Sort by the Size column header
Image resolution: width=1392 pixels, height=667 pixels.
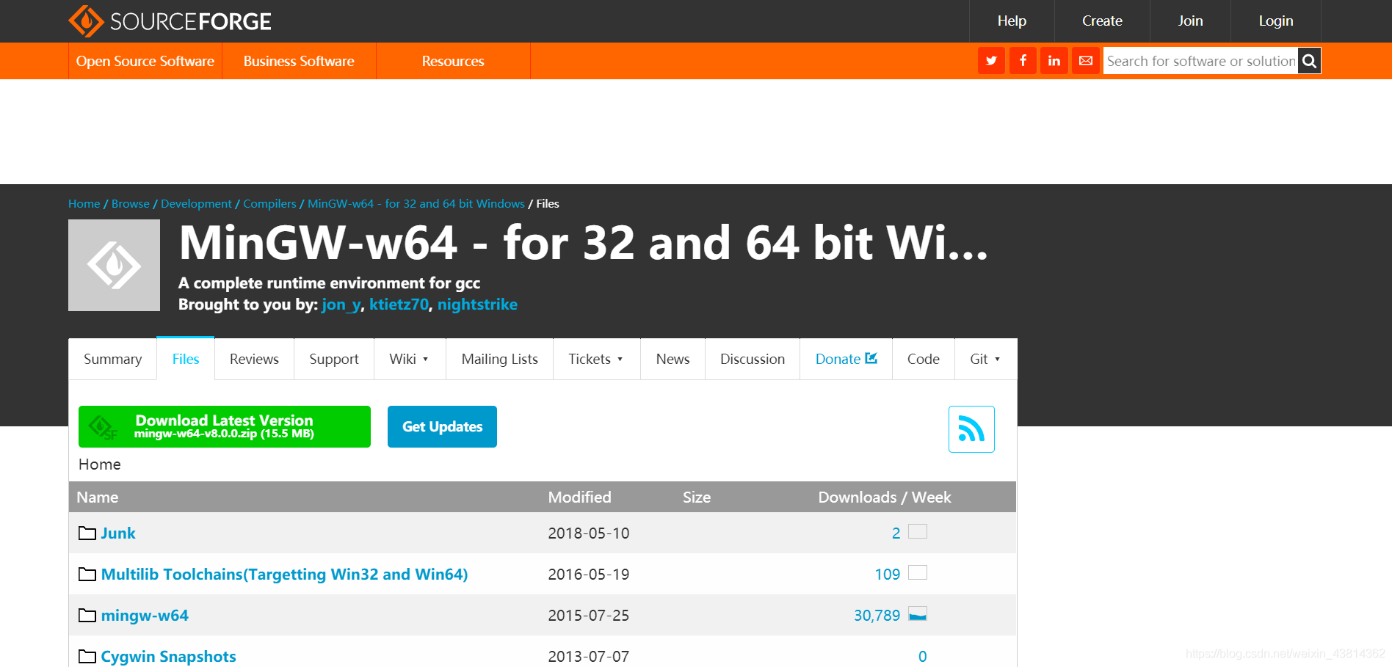(x=697, y=497)
